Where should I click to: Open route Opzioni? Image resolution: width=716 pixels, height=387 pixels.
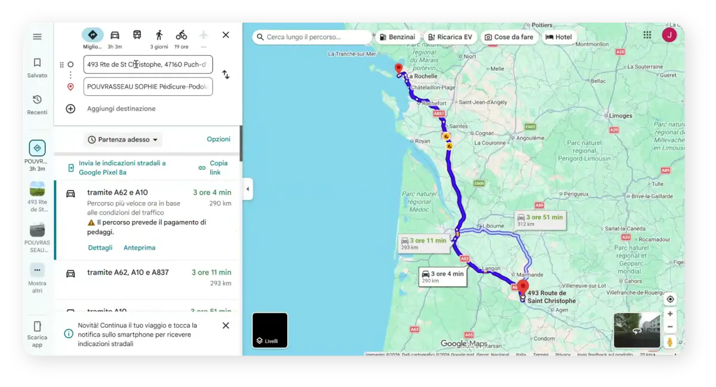[x=218, y=139]
